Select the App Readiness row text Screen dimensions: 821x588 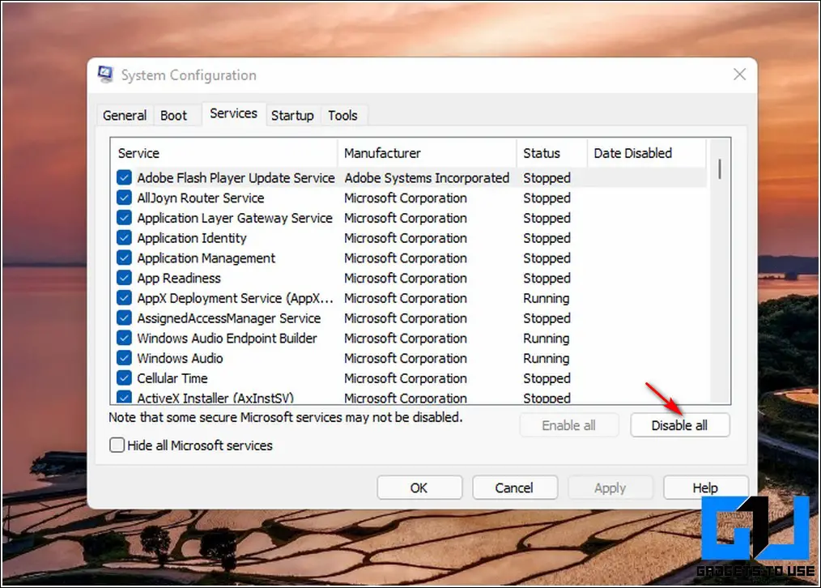[x=179, y=278]
